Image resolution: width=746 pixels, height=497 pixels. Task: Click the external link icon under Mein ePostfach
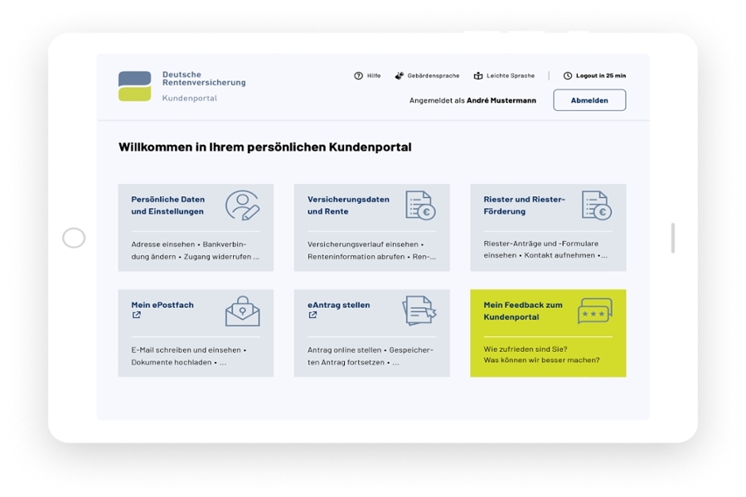pyautogui.click(x=136, y=316)
